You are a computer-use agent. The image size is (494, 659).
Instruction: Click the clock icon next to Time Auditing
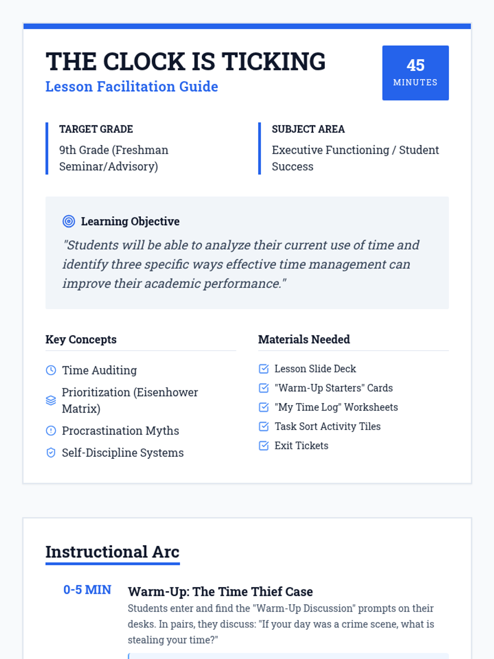click(x=51, y=370)
